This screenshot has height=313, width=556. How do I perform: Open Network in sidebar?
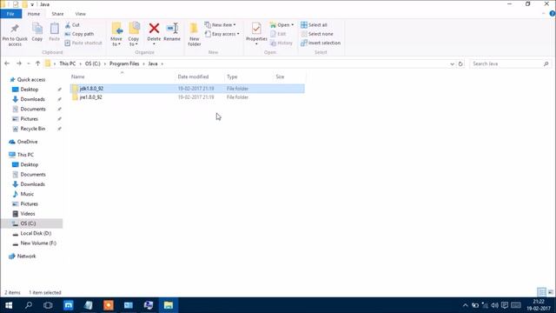coord(26,256)
